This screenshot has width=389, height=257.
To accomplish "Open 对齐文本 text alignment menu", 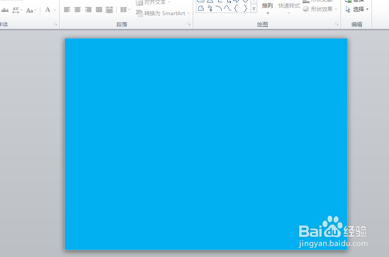I will pos(153,3).
